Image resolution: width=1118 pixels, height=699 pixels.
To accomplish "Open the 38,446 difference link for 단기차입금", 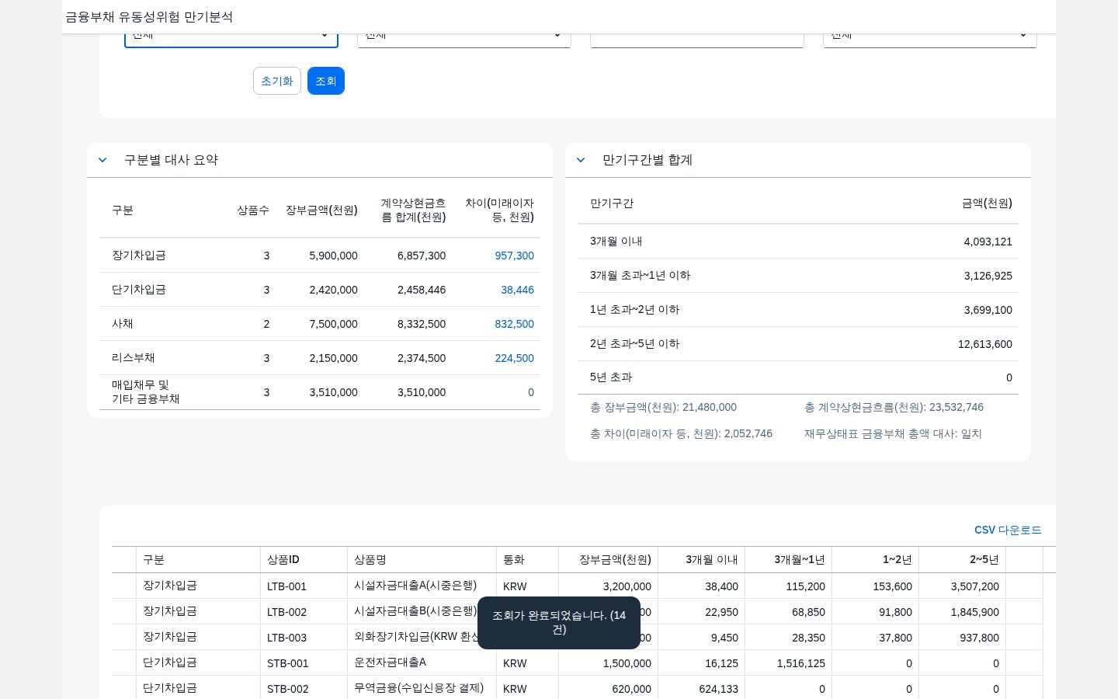I will (x=517, y=290).
